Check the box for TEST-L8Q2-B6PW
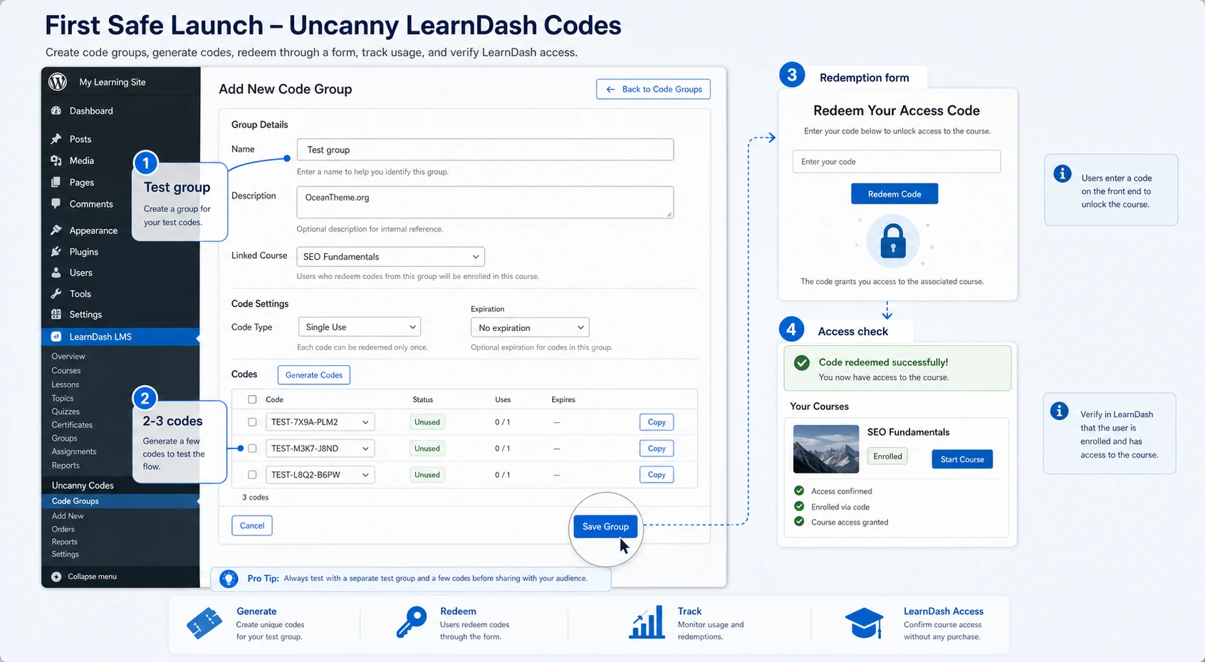The height and width of the screenshot is (662, 1205). [252, 475]
